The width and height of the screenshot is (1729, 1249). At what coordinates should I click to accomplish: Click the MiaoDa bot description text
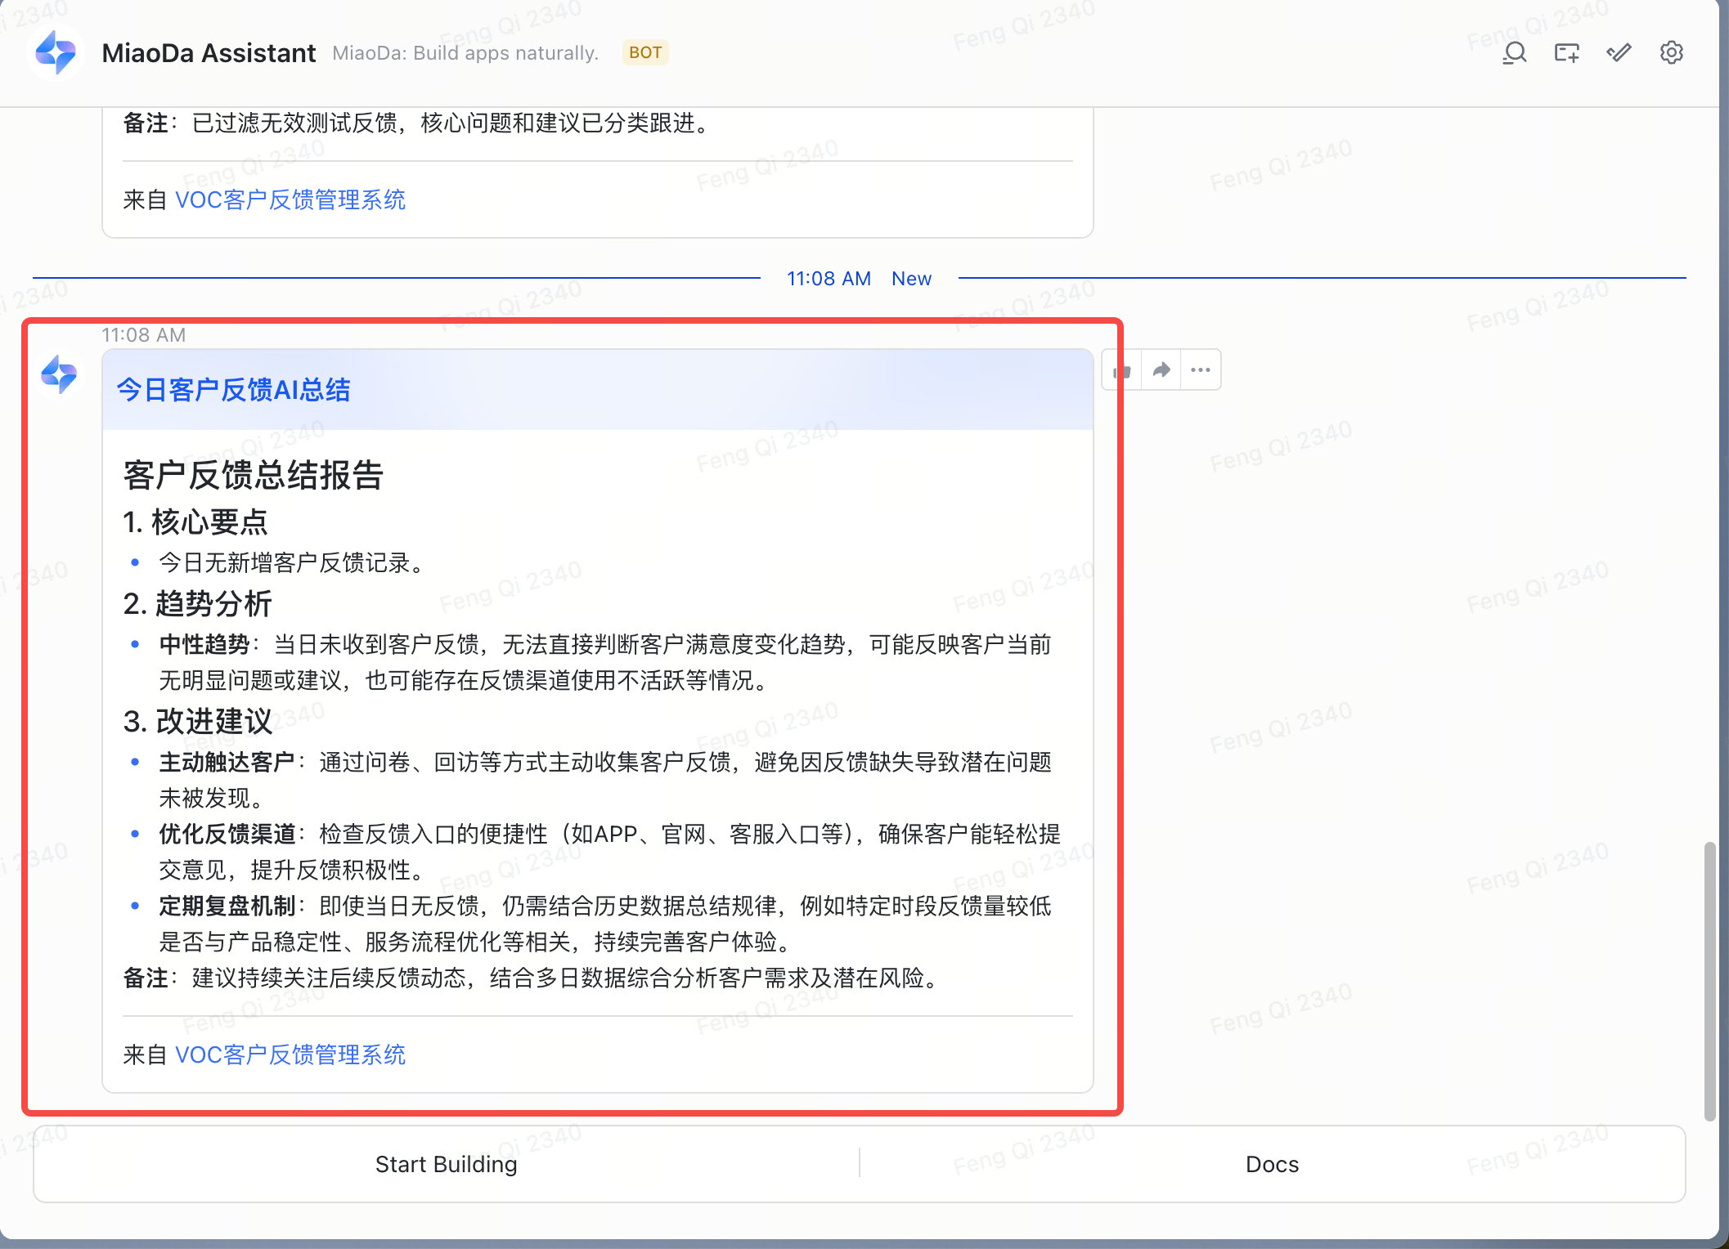point(465,53)
